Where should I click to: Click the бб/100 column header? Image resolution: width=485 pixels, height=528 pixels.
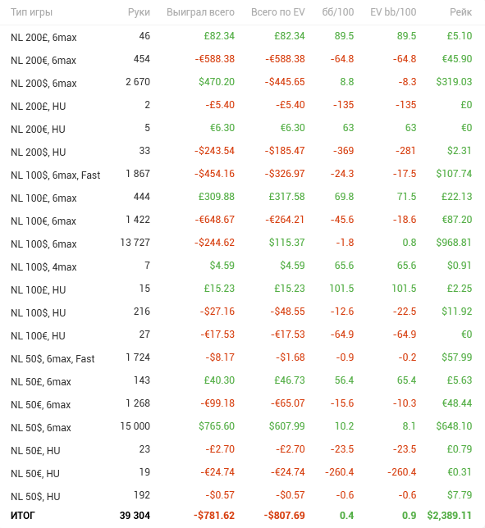pos(338,12)
